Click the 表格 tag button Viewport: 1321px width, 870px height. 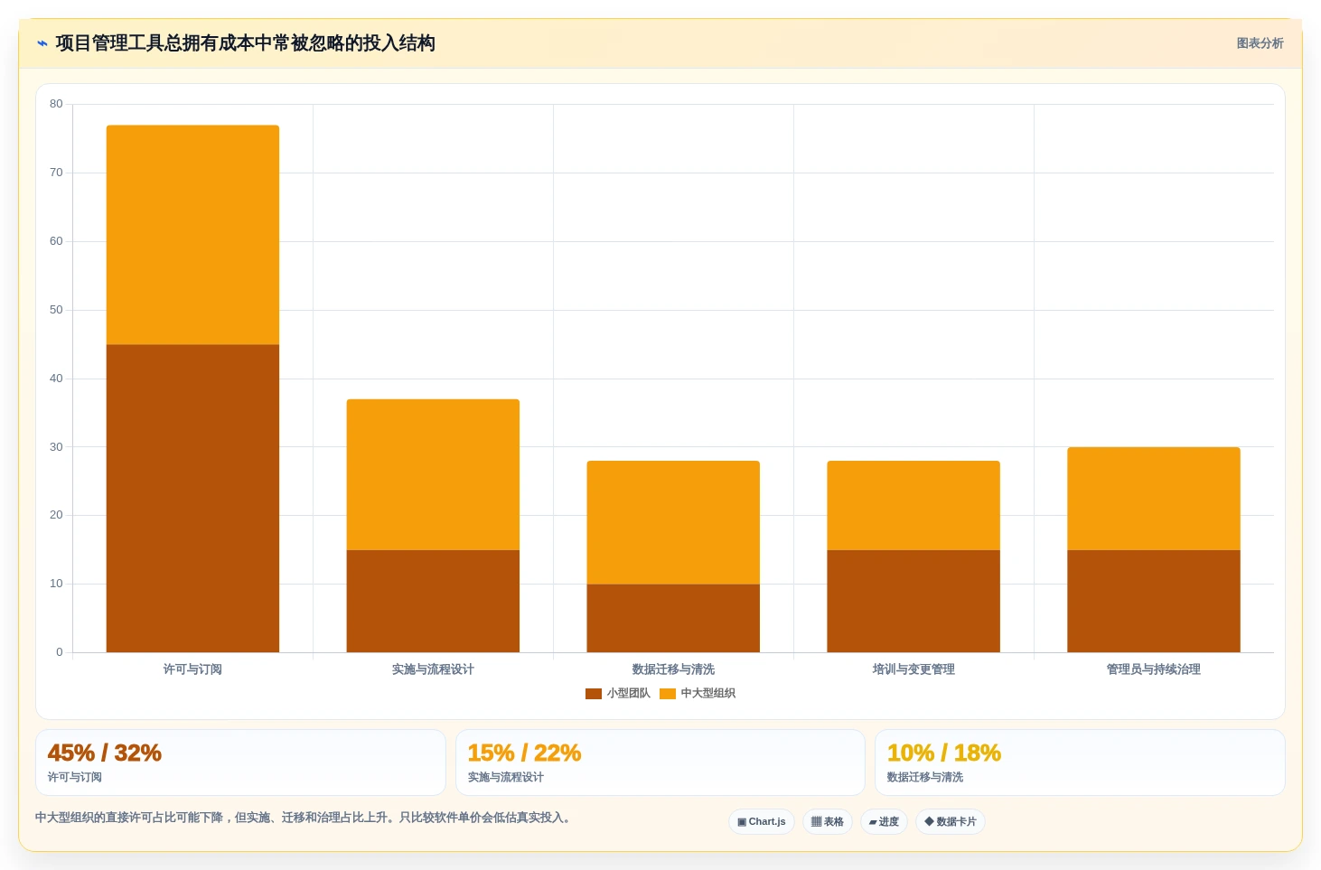coord(828,822)
